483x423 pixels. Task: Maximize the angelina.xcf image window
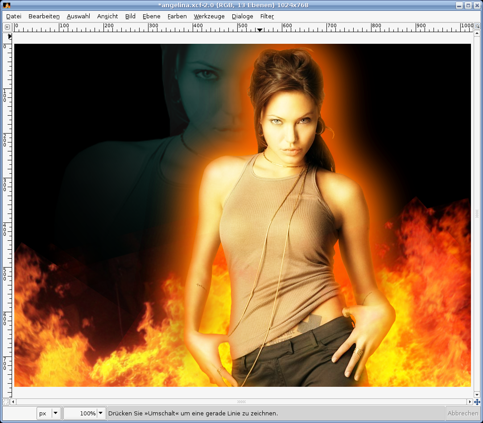pyautogui.click(x=468, y=5)
